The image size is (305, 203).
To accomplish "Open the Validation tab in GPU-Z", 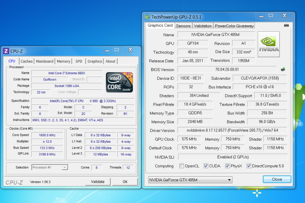I will (x=203, y=26).
